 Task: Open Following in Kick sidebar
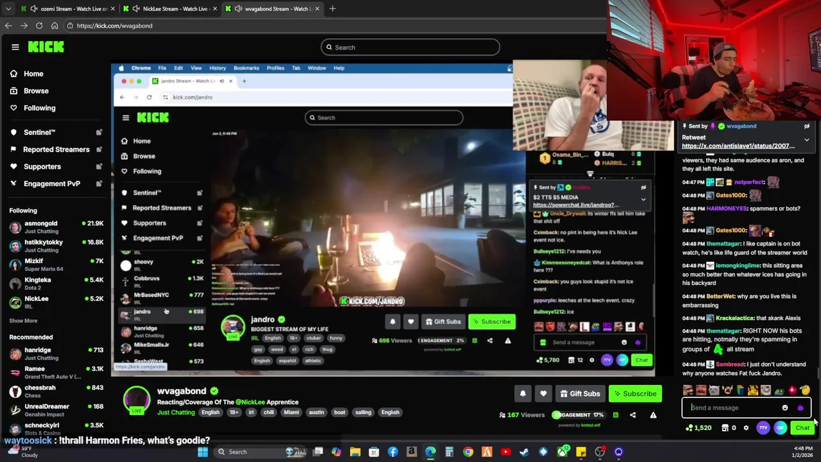39,108
